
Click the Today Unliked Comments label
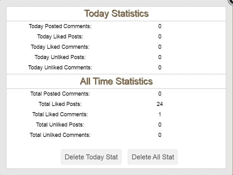[60, 67]
